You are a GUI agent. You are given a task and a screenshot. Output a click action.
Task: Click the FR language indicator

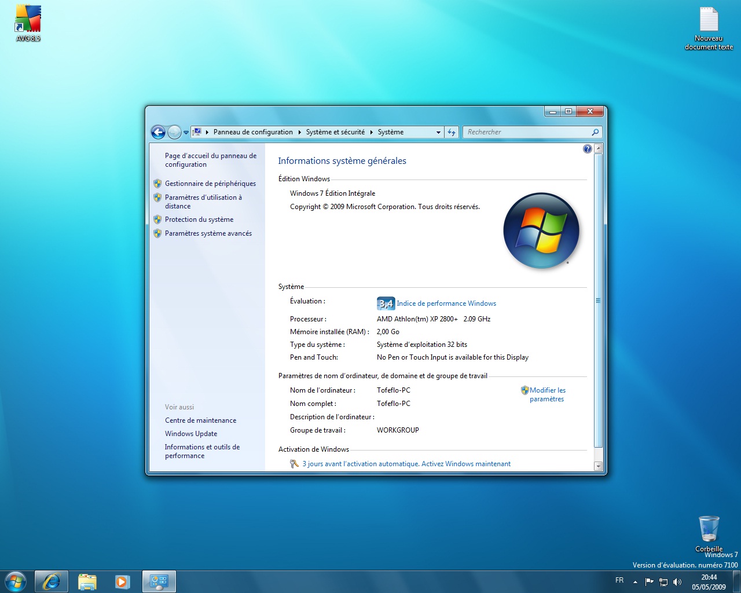(x=619, y=580)
